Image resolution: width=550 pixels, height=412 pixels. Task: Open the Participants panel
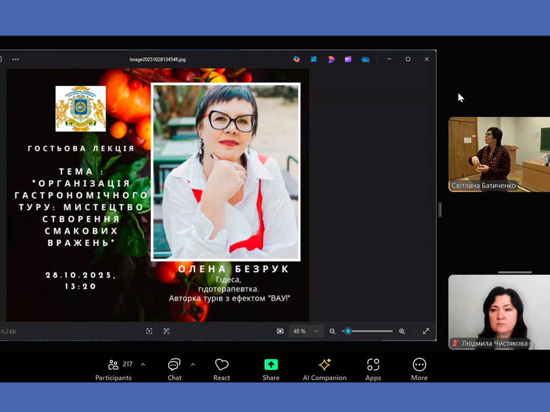(x=114, y=369)
